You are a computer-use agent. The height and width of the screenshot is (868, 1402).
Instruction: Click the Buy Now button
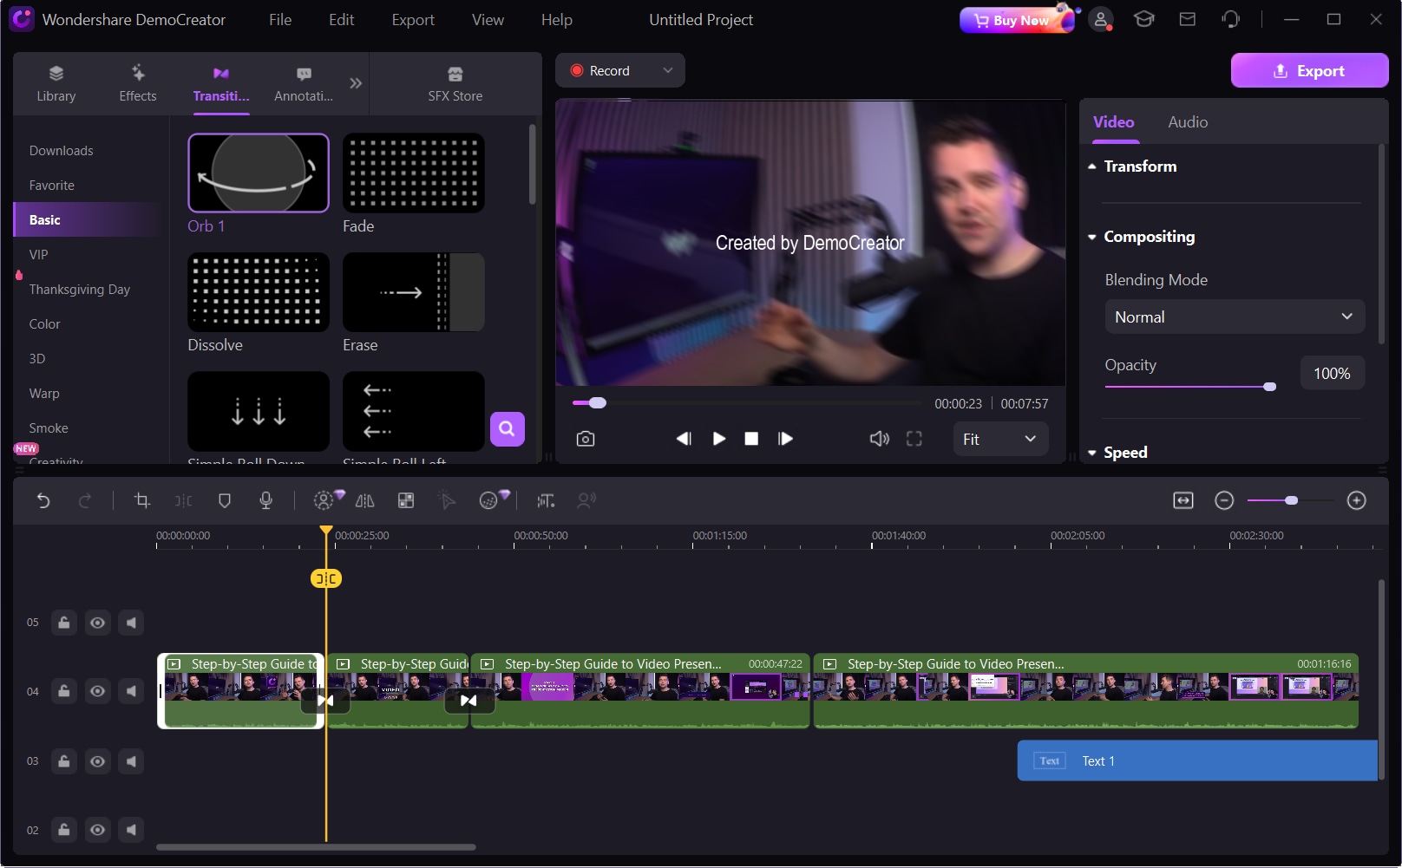pos(1017,20)
